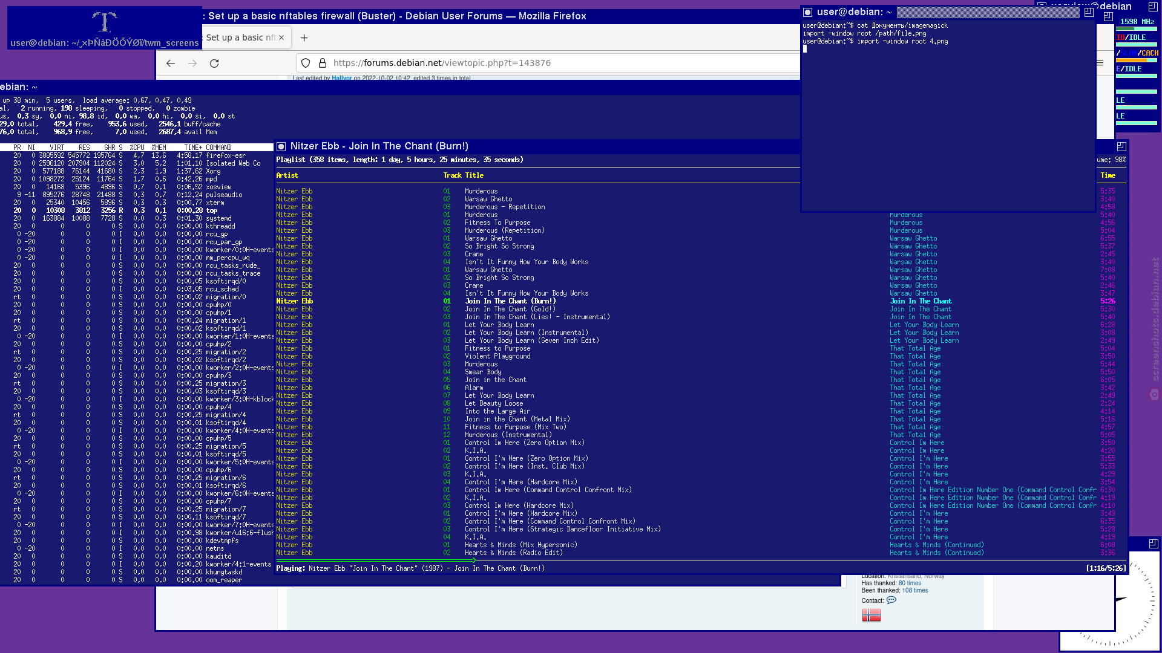
Task: Click the 'Playing: Nitzer Ebb' status line
Action: coord(410,568)
